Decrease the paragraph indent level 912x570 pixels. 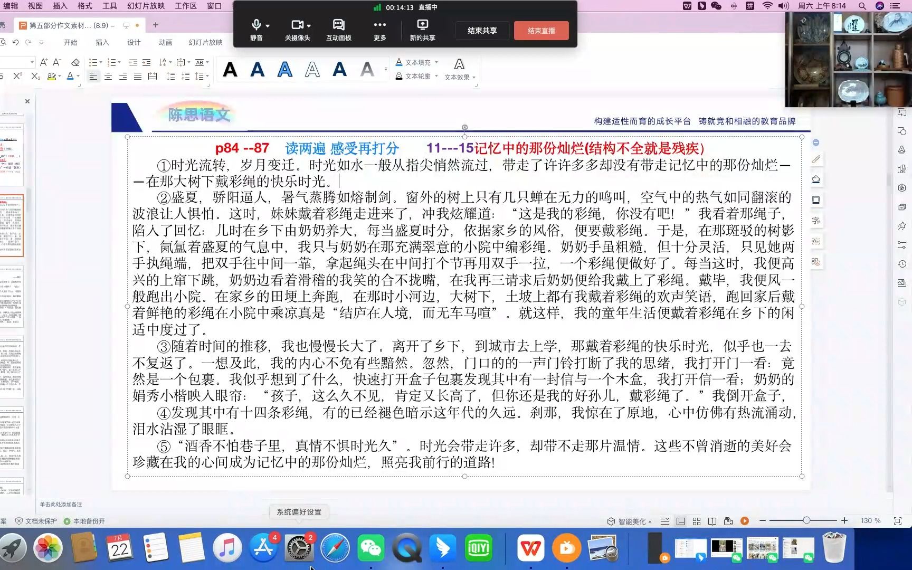pos(133,62)
